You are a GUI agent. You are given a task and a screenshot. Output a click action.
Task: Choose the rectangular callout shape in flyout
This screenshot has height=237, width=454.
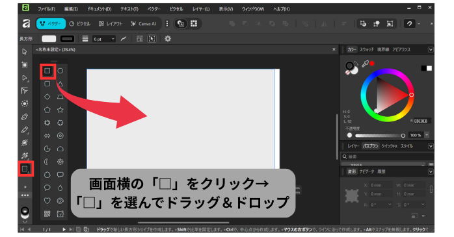pos(60,175)
